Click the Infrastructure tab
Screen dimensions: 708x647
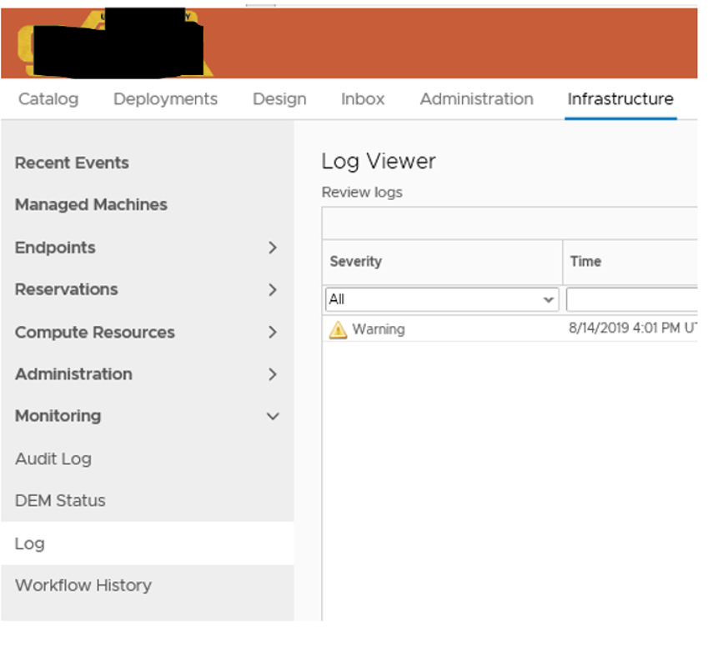620,99
